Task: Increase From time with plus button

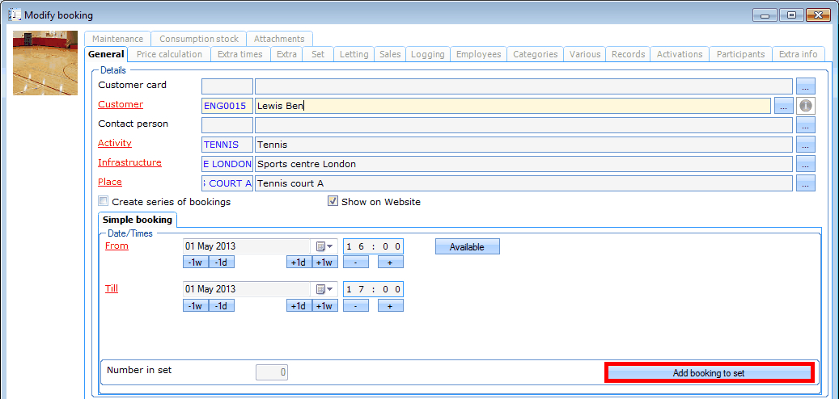Action: [x=389, y=262]
